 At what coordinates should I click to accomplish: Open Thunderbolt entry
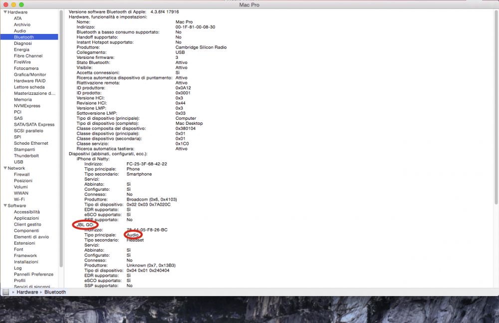(x=26, y=156)
